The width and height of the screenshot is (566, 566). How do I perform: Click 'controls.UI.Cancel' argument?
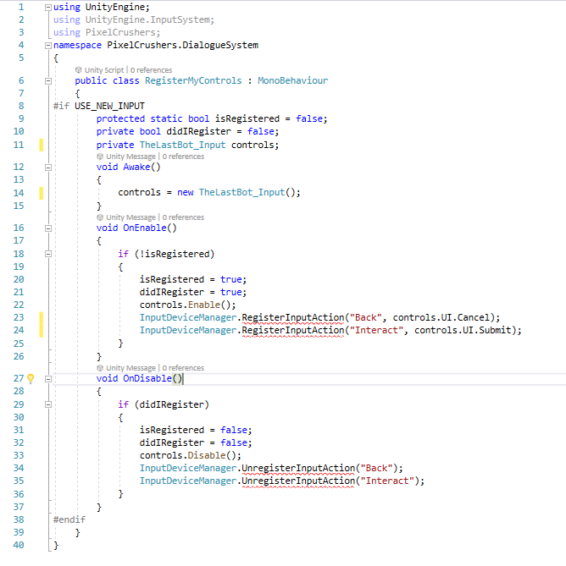(441, 317)
